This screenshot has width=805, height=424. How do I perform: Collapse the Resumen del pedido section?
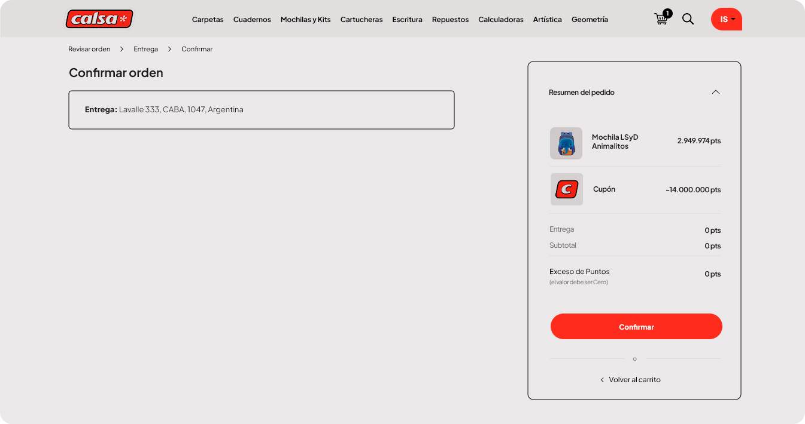pos(715,92)
